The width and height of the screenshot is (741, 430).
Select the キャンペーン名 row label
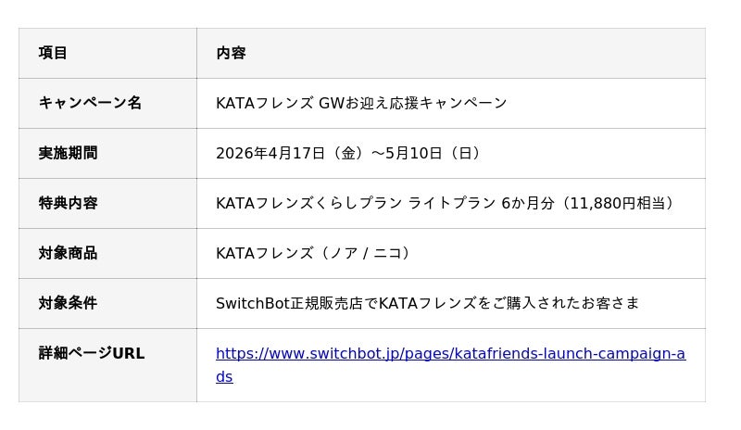90,103
